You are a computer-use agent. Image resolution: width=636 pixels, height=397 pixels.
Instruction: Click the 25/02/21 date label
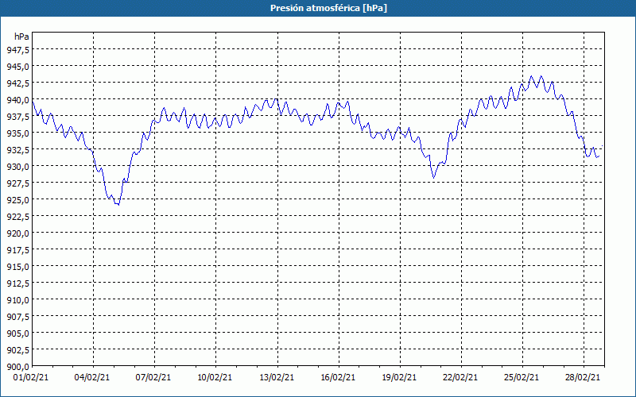pyautogui.click(x=522, y=378)
